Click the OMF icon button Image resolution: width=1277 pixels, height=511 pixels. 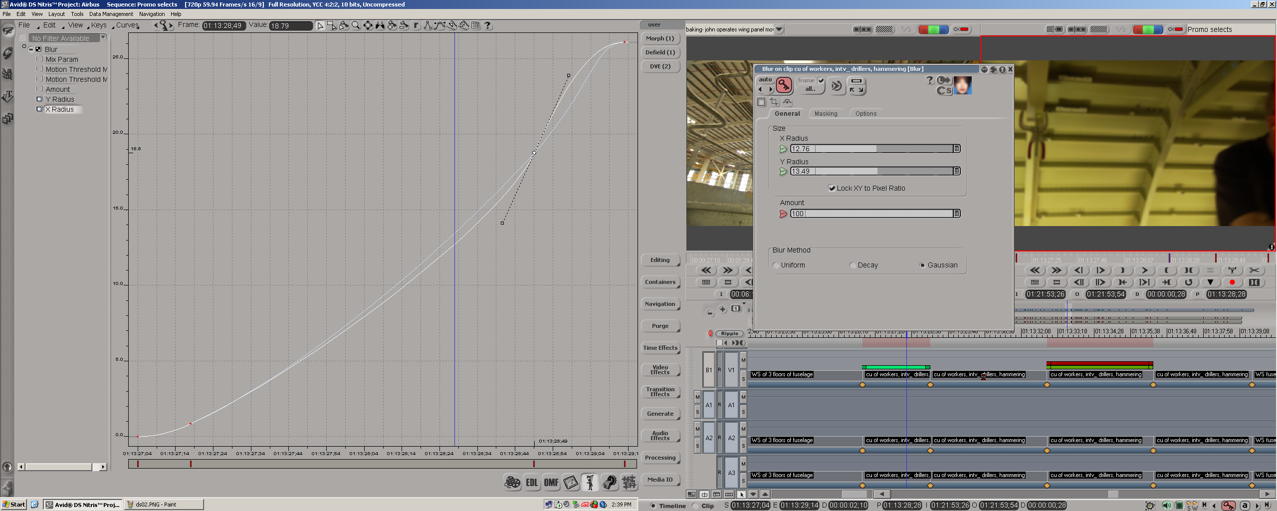click(x=551, y=483)
